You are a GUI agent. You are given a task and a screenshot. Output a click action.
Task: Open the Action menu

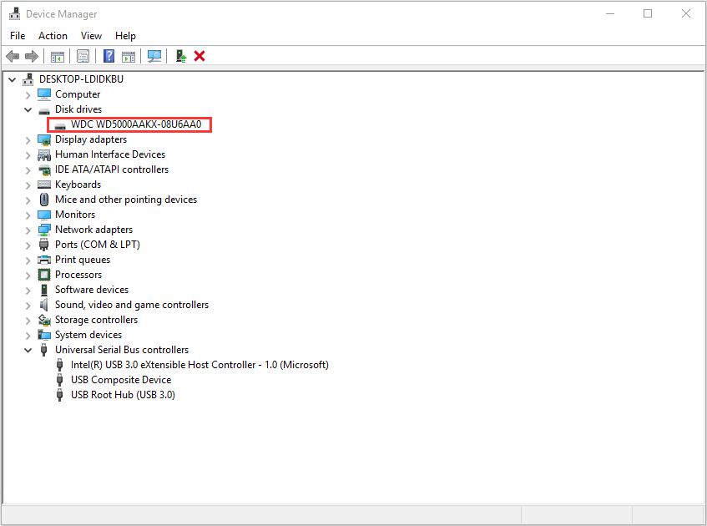coord(53,36)
